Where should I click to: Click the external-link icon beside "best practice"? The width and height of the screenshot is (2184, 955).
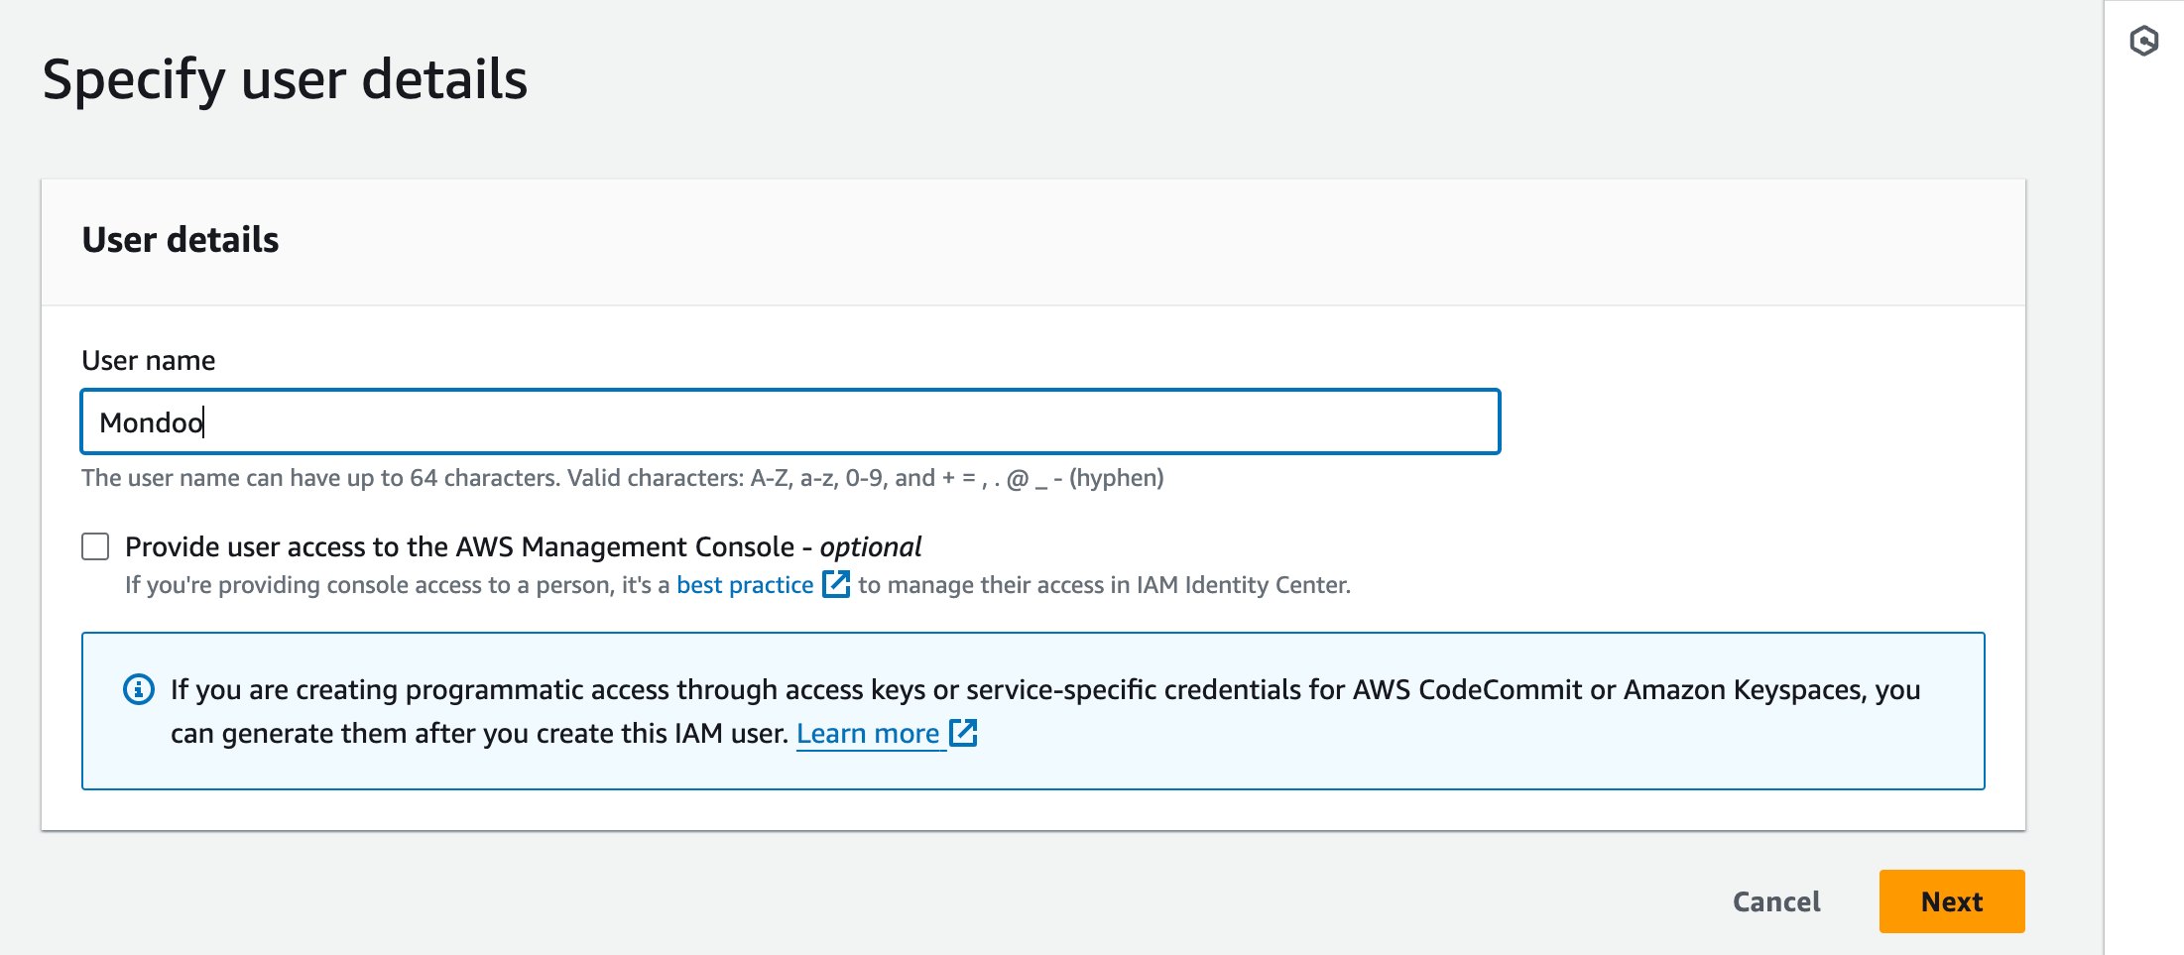point(838,584)
